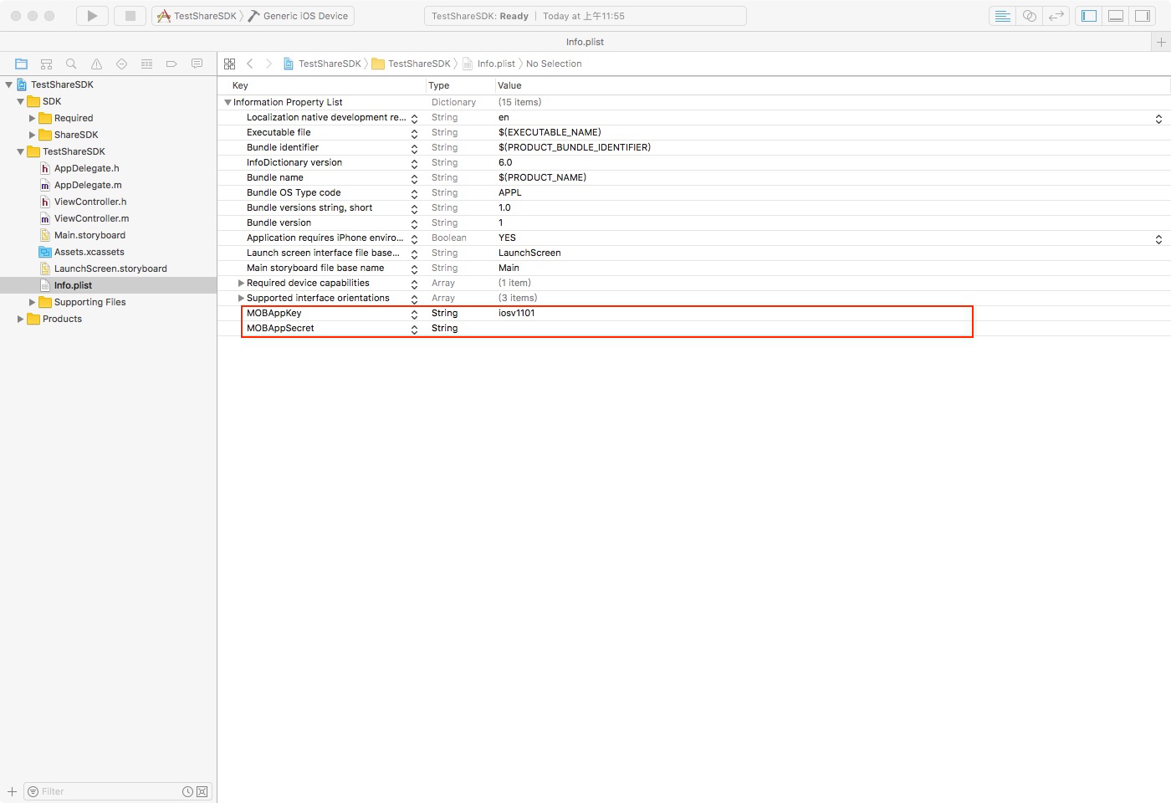Open the Breakpoint navigator

[171, 64]
